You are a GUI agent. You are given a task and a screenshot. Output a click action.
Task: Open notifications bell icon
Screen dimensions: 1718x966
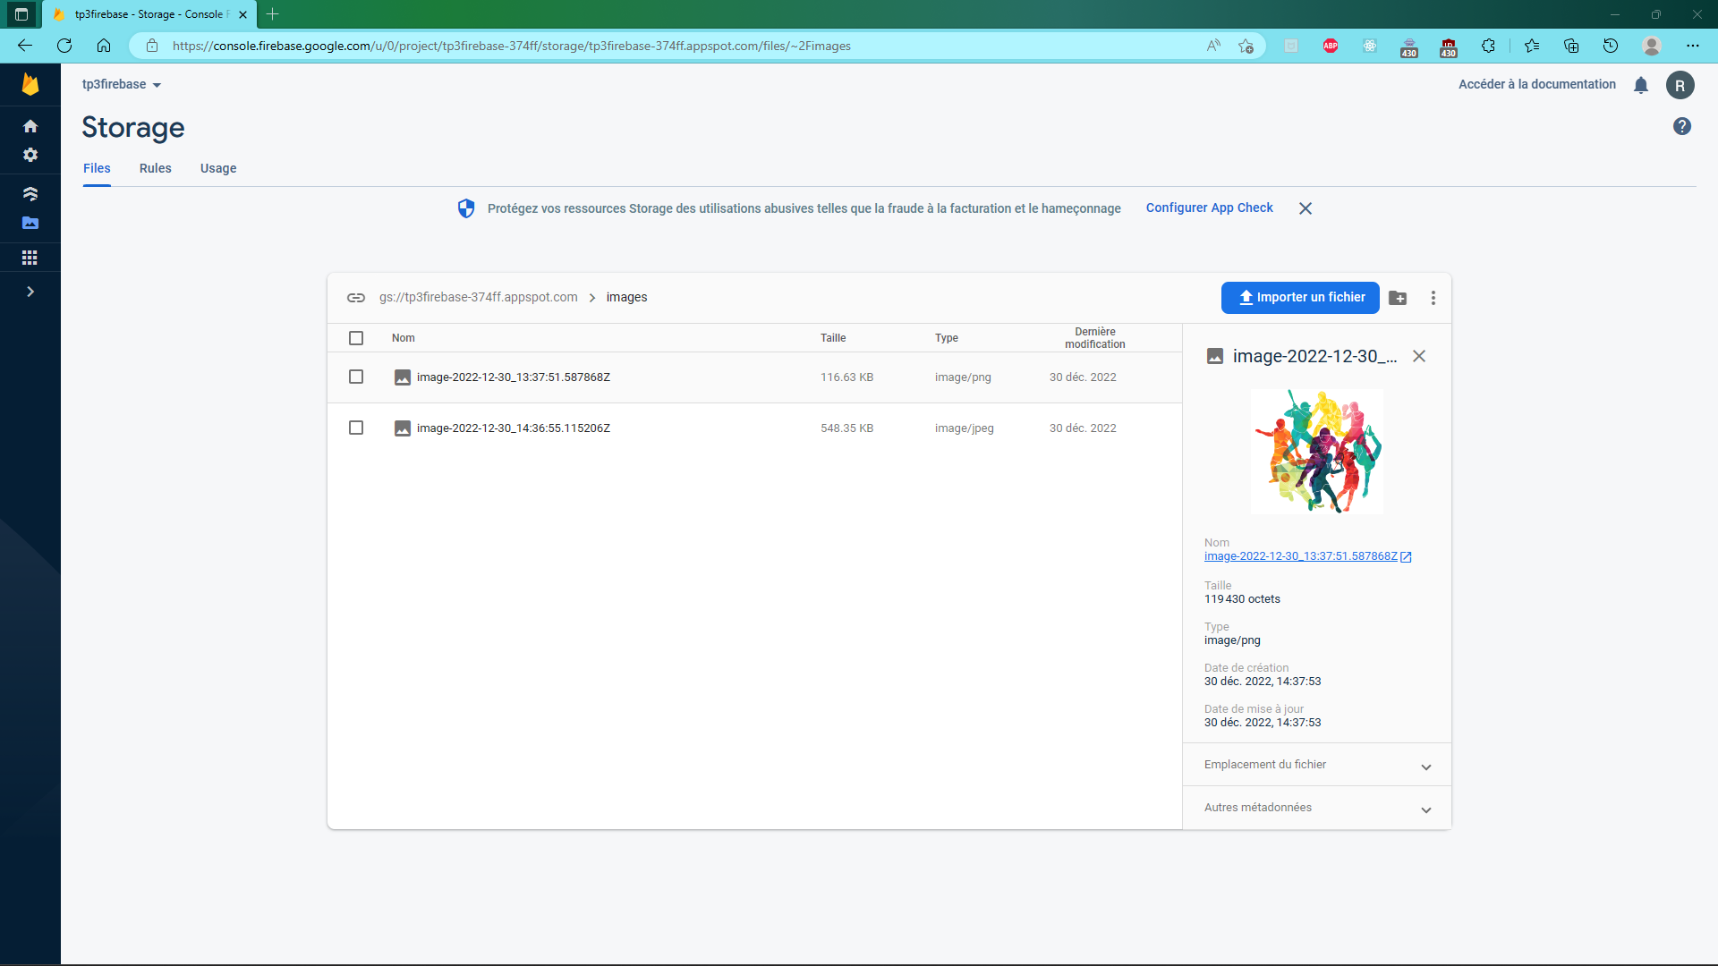1640,85
